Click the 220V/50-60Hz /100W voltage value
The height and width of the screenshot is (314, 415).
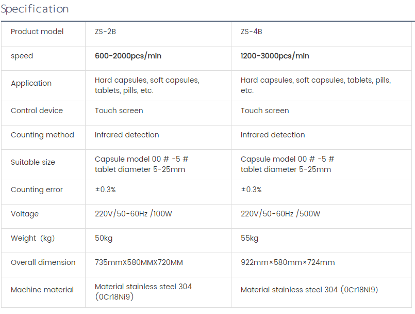tap(135, 214)
